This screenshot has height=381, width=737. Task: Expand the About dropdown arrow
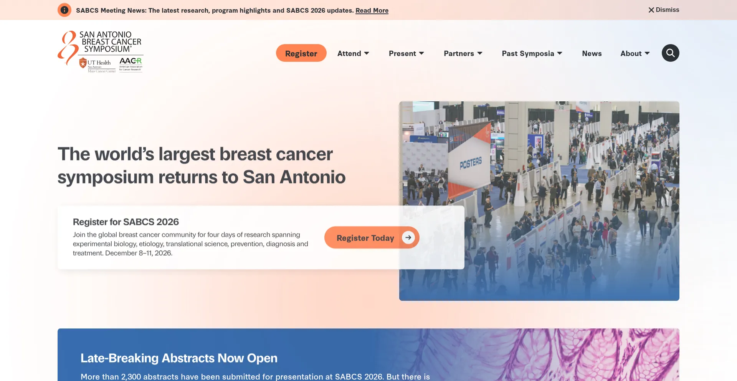(x=647, y=53)
